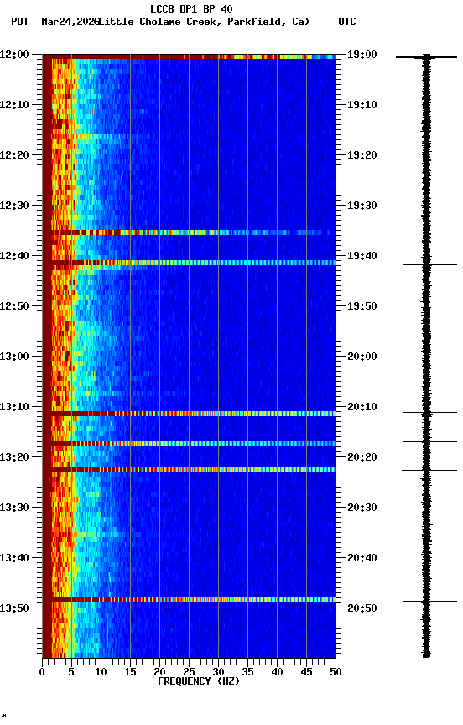Screen dimensions: 463x725
Task: Click the '35' frequency axis label
Action: tap(247, 672)
